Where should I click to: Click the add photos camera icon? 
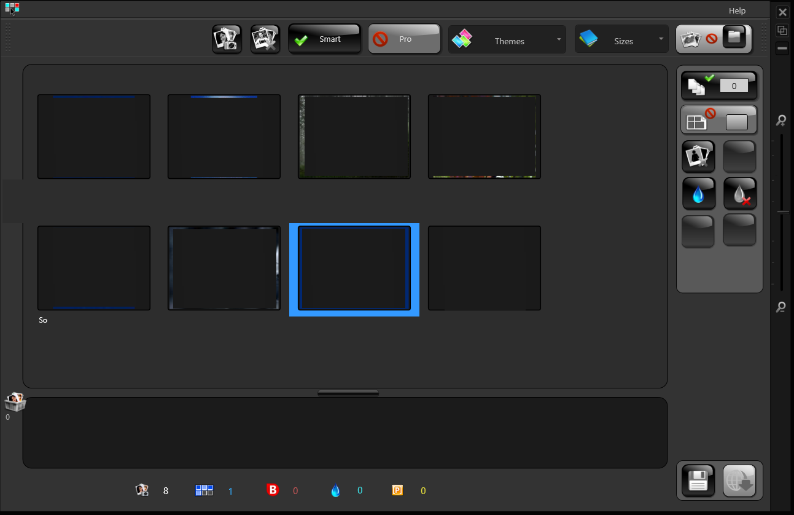(x=227, y=39)
